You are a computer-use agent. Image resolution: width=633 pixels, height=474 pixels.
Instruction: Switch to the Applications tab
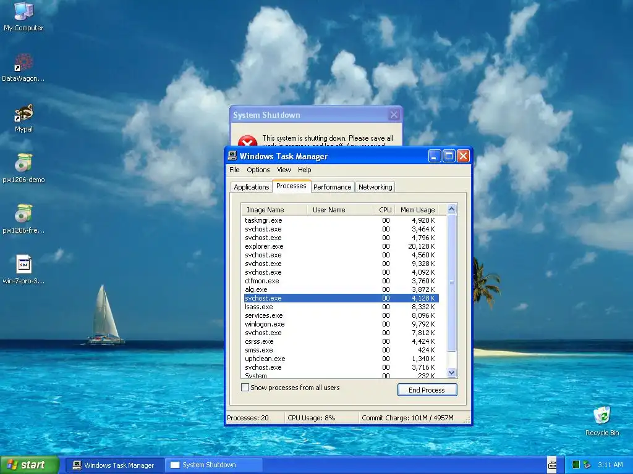(x=251, y=187)
